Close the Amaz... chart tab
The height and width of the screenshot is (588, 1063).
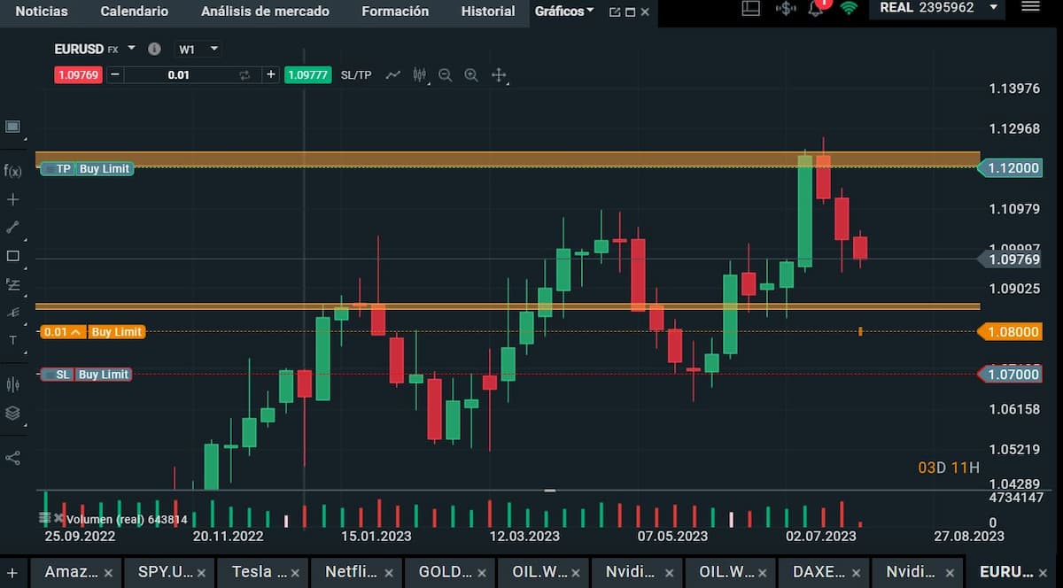108,573
